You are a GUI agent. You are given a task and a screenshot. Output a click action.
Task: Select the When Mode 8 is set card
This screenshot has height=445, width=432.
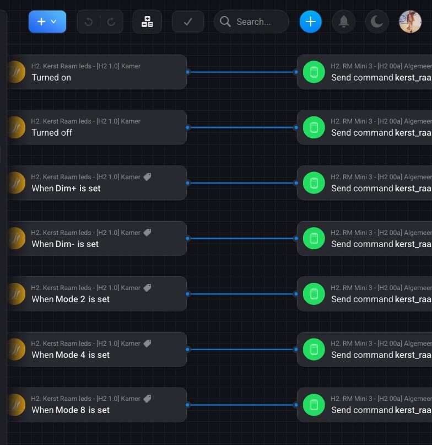pyautogui.click(x=96, y=405)
